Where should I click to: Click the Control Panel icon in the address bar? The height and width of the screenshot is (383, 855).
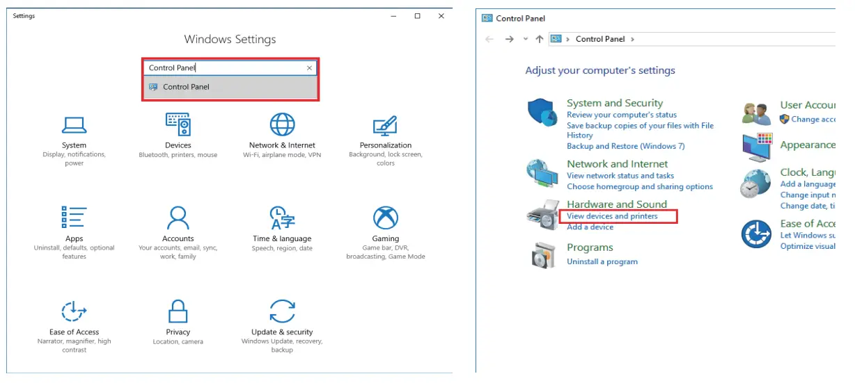tap(556, 39)
